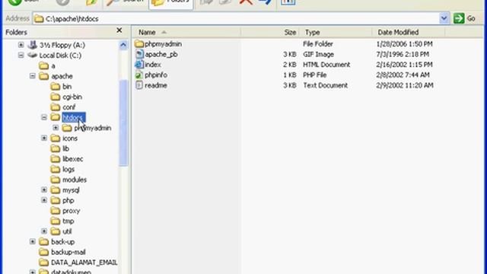Image resolution: width=487 pixels, height=274 pixels.
Task: Click the 'File Folder' type cell
Action: pos(318,44)
